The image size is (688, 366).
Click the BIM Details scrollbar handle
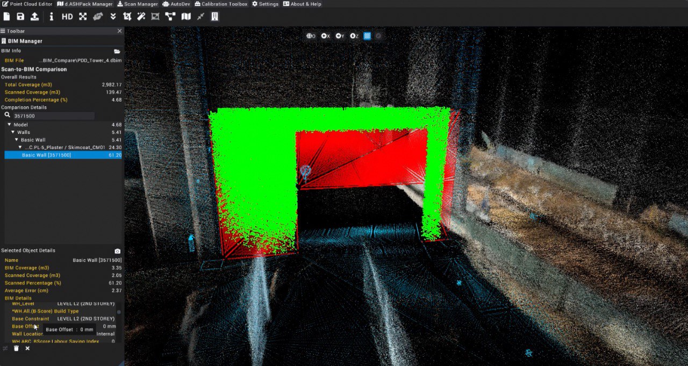pyautogui.click(x=119, y=312)
